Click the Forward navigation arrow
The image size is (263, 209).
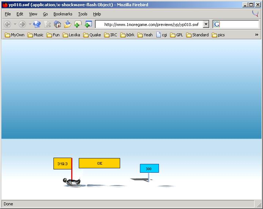22,24
